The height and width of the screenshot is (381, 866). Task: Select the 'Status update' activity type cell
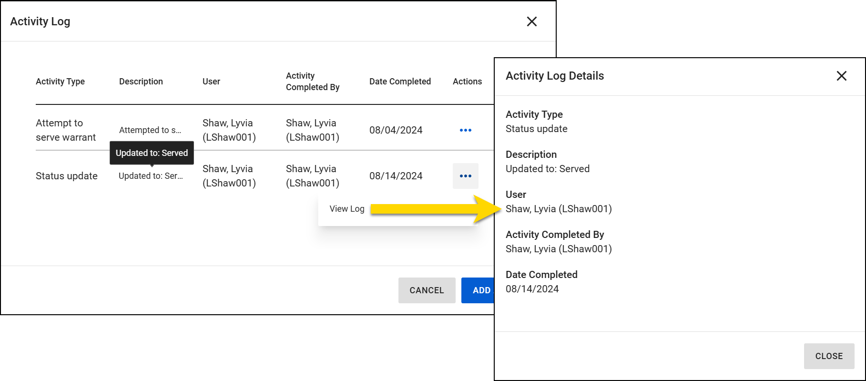point(67,176)
